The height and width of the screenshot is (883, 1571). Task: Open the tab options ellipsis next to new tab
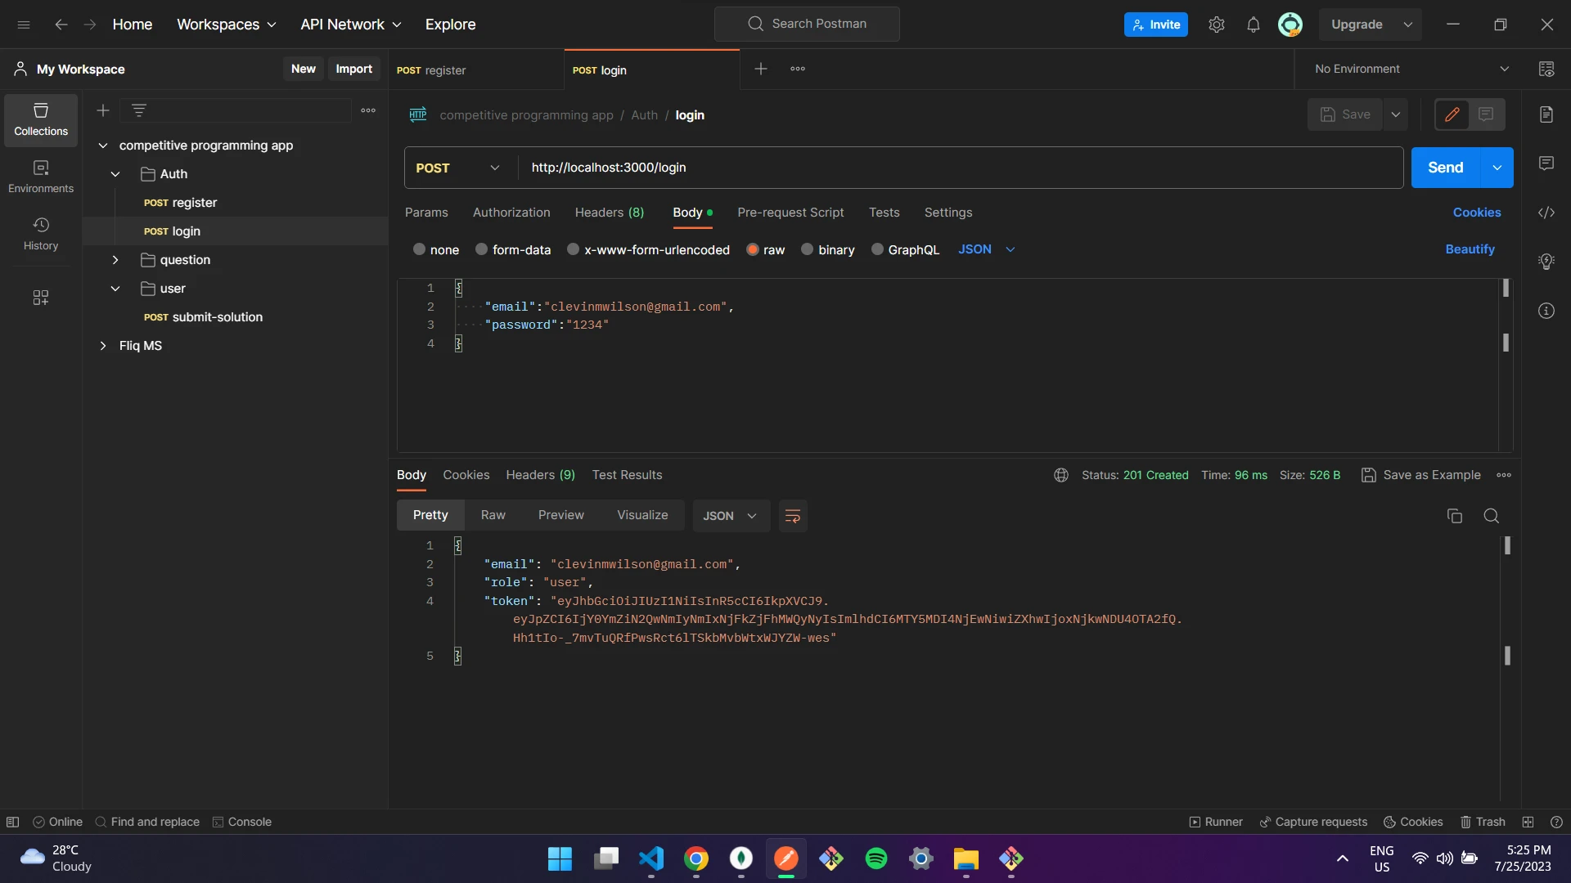point(798,69)
